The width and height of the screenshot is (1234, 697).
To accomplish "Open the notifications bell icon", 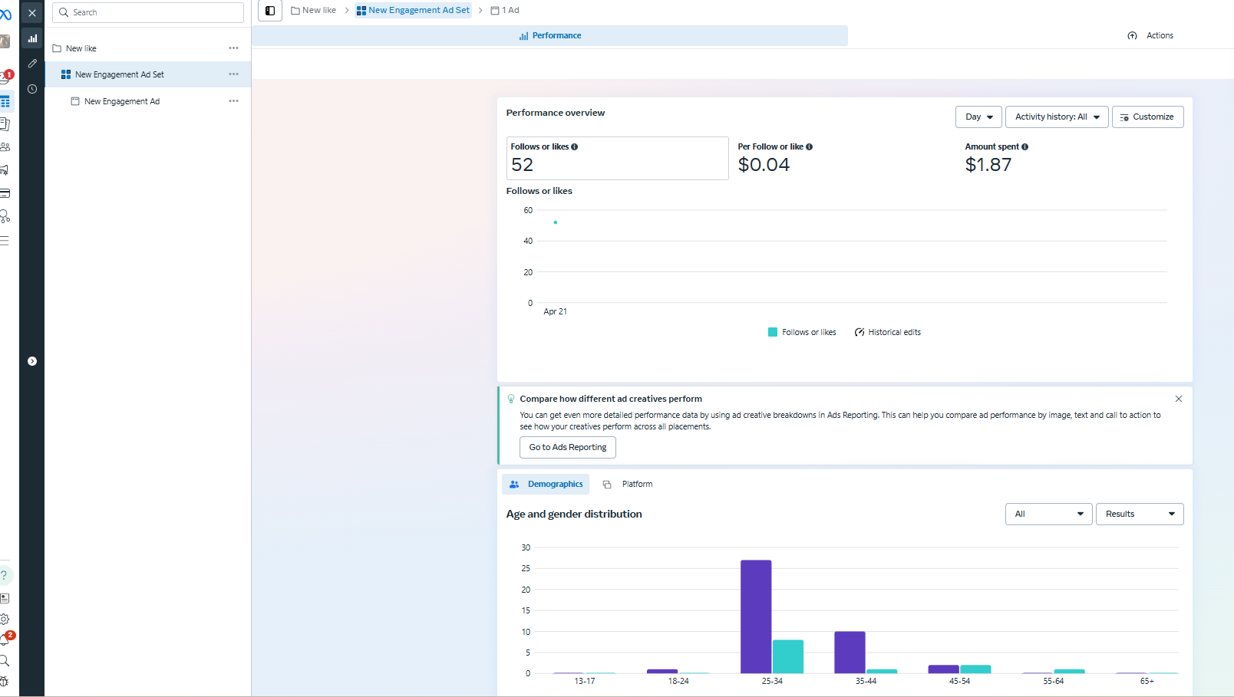I will tap(5, 639).
